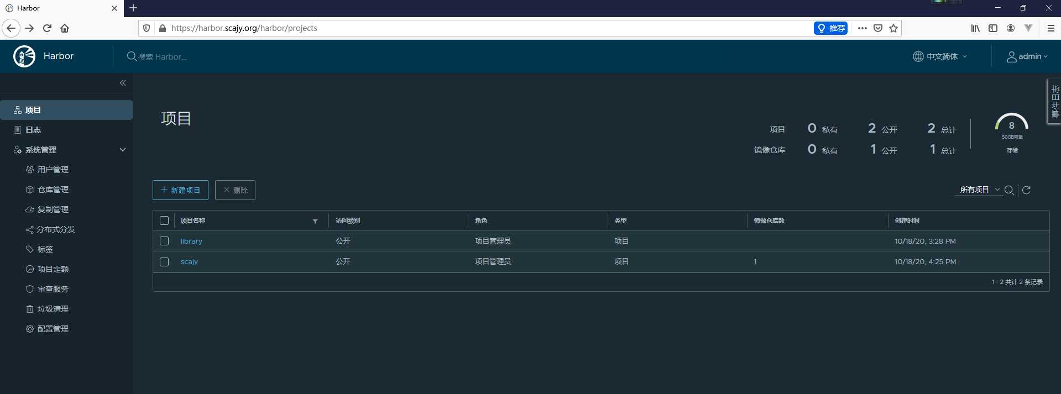
Task: Show site security lock information
Action: pos(163,28)
